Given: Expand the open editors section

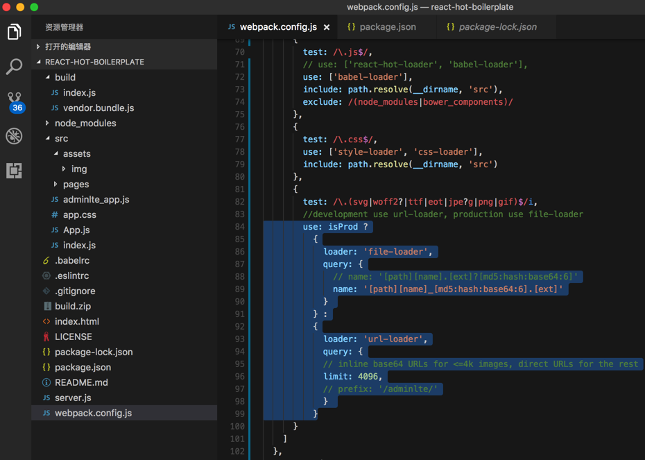Looking at the screenshot, I should point(68,46).
